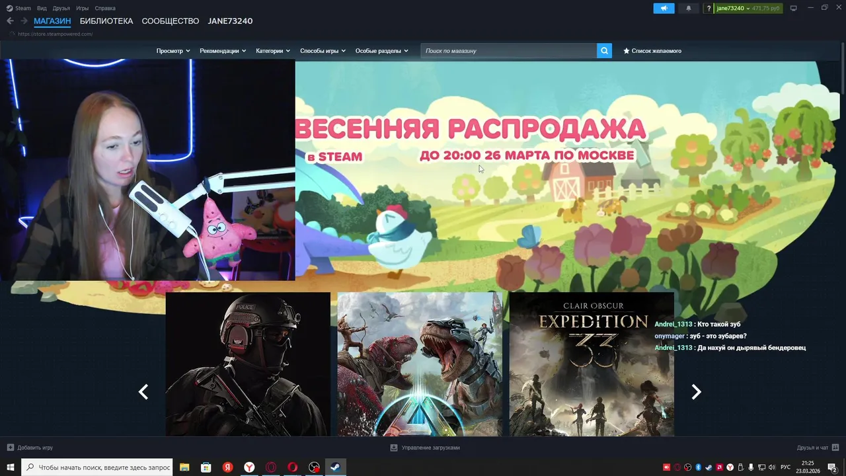Click the Steam logo in the title bar

(9, 8)
